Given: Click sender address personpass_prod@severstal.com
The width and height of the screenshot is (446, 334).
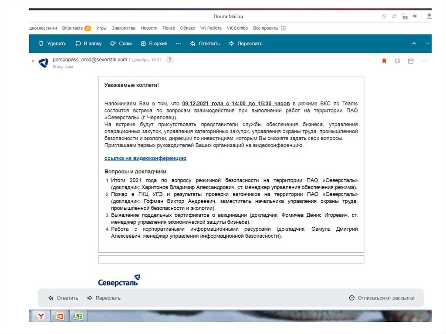Looking at the screenshot, I should point(90,60).
